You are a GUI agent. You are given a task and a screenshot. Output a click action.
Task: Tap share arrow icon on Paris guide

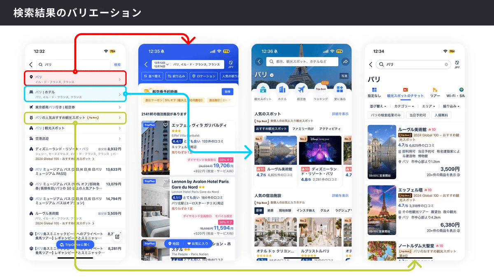pos(345,62)
